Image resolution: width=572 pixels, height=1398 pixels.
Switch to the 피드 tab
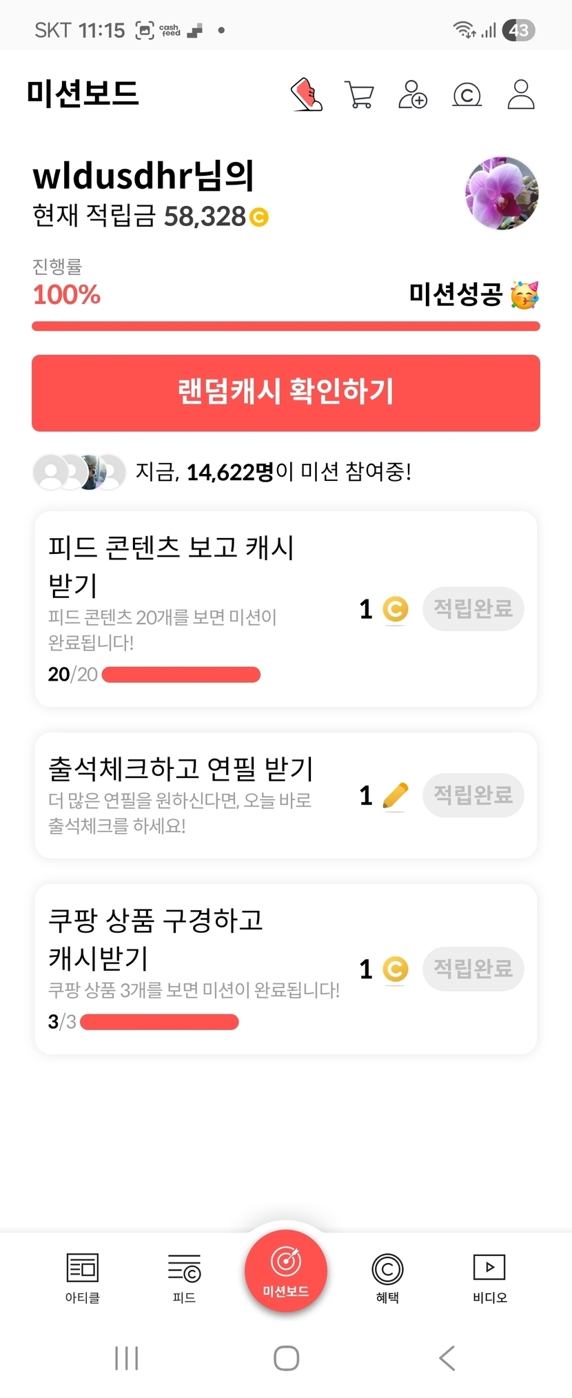pos(184,1277)
